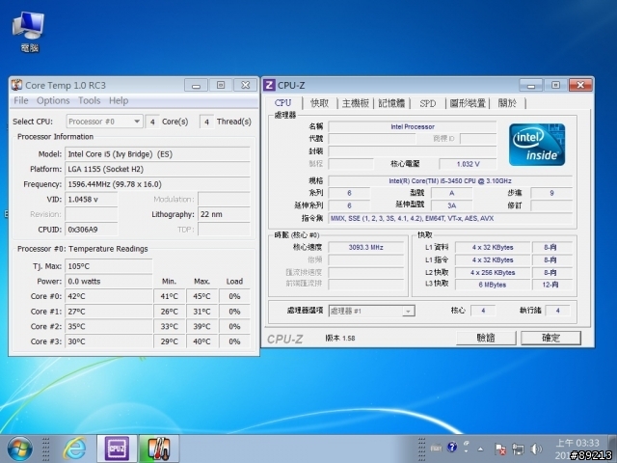Open the volume speaker tray icon
Viewport: 617px width, 463px height.
[536, 449]
